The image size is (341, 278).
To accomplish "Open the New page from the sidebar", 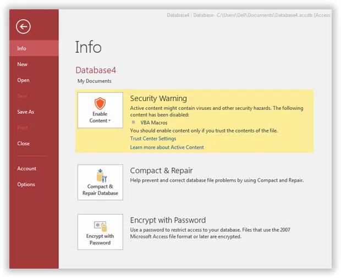I will tap(22, 64).
